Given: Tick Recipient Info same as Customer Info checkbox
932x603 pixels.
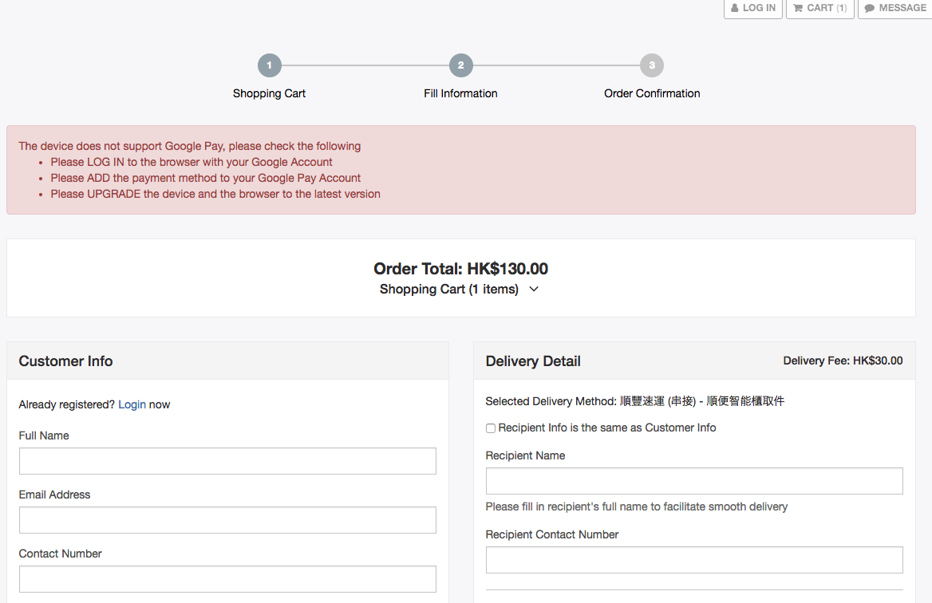Looking at the screenshot, I should point(491,428).
